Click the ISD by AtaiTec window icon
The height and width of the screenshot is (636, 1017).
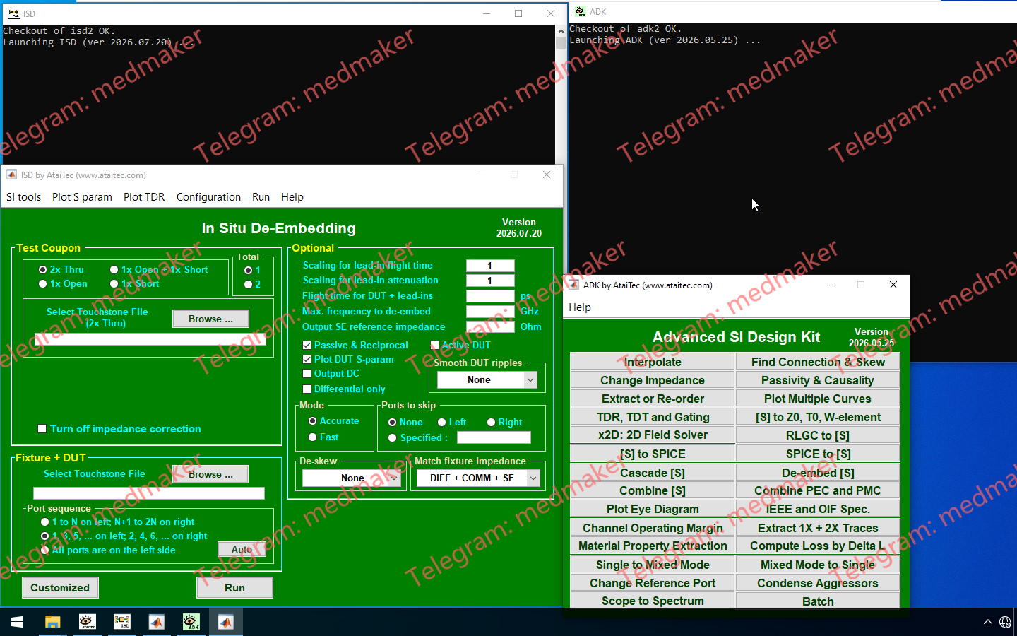[x=11, y=175]
